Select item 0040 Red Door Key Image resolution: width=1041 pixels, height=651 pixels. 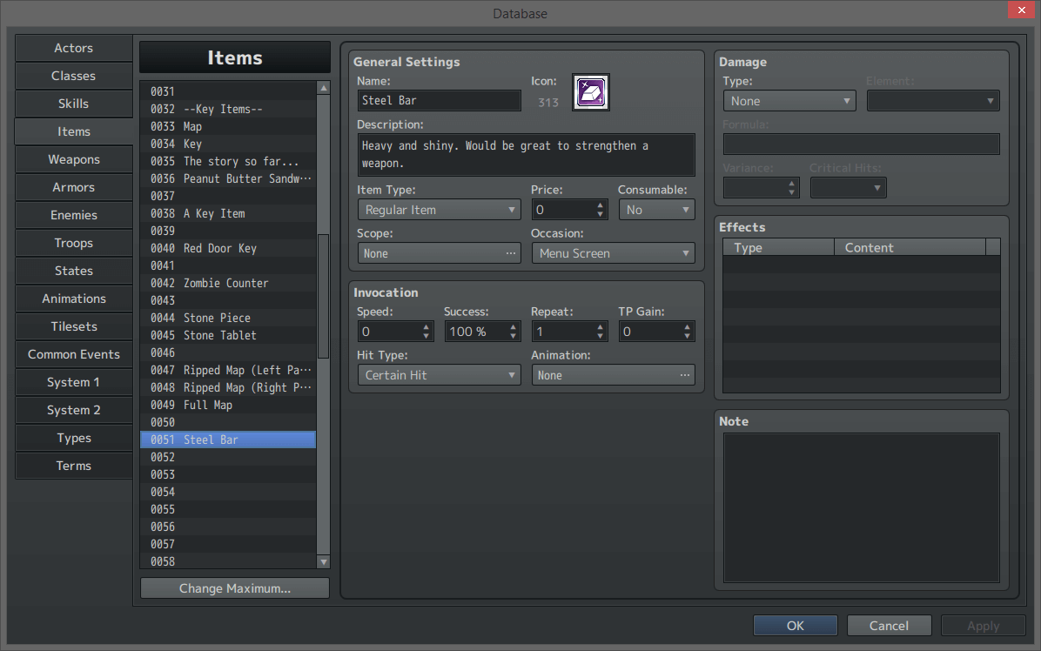point(228,248)
